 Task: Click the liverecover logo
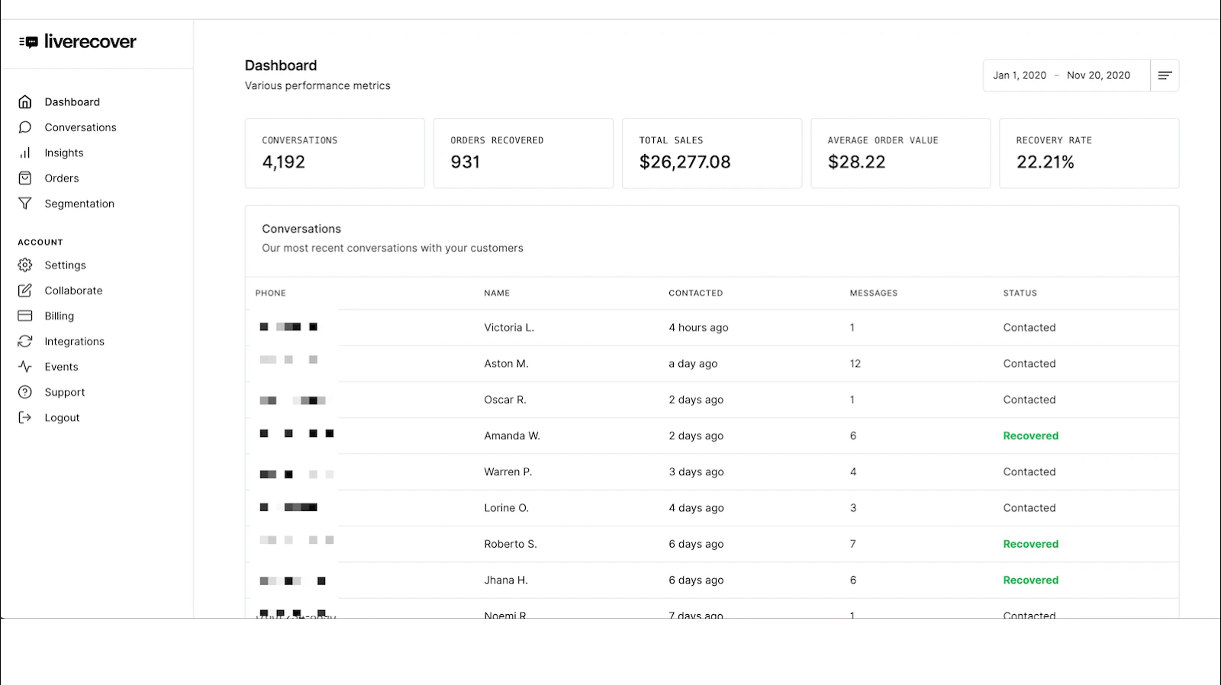point(78,42)
